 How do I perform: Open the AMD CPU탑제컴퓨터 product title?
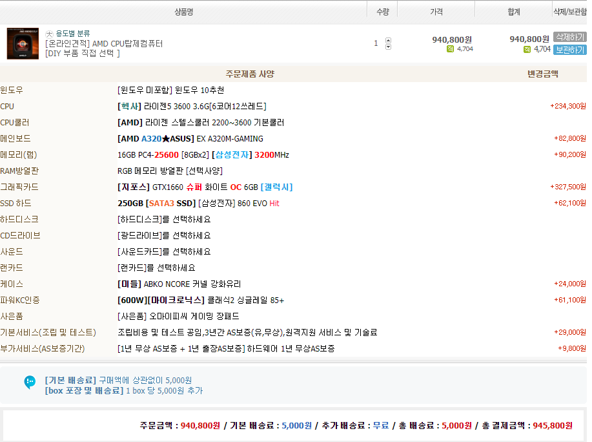tap(104, 44)
